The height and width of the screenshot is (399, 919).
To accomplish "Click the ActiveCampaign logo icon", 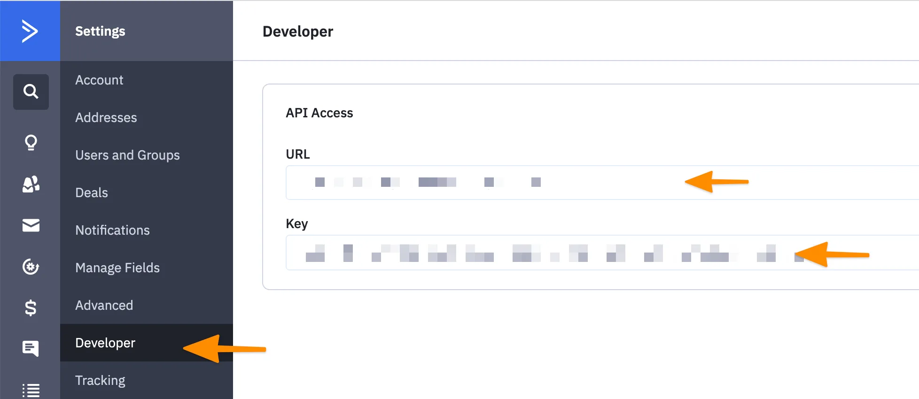I will coord(30,30).
